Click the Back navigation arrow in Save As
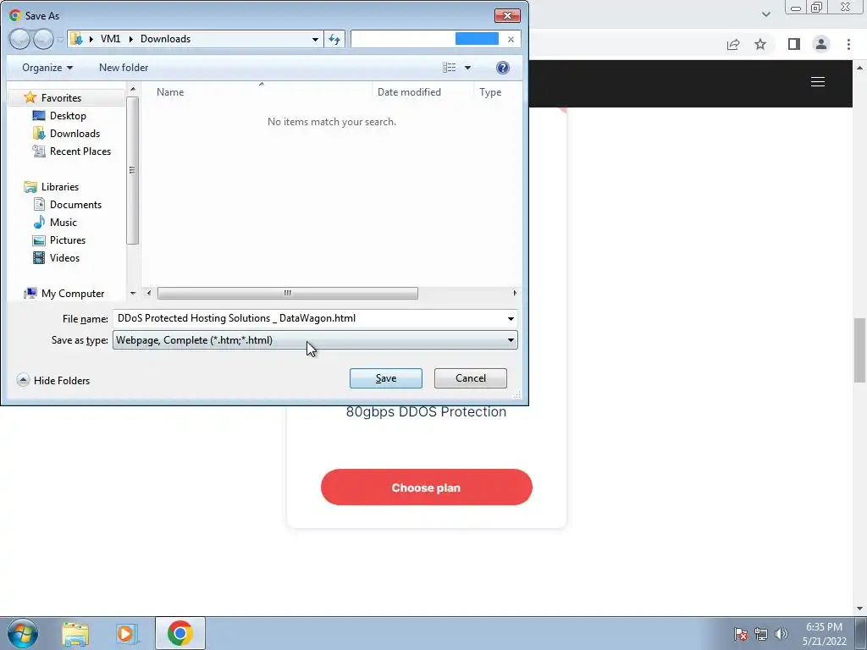The width and height of the screenshot is (867, 650). 19,39
